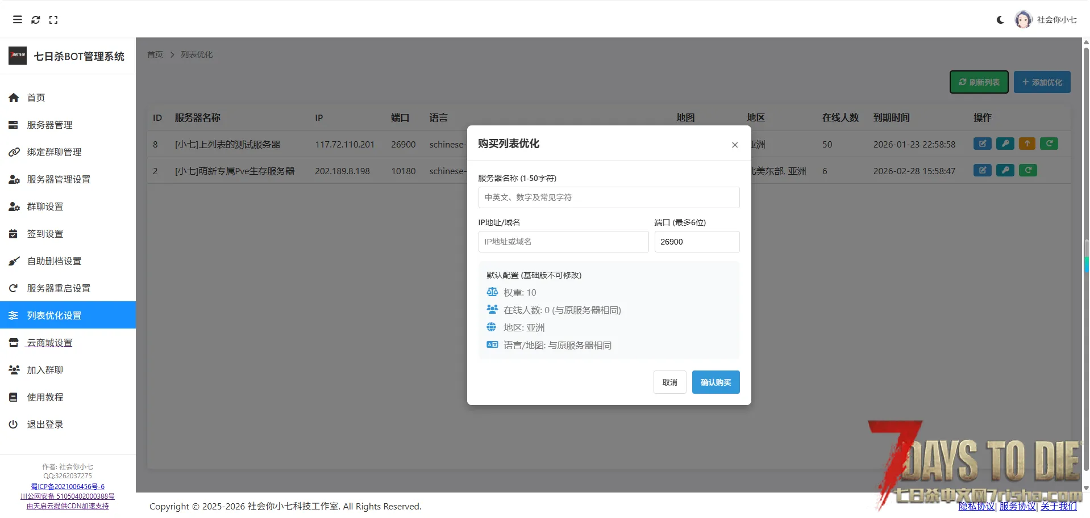Toggle dark mode moon icon
This screenshot has height=518, width=1090.
coord(1000,20)
